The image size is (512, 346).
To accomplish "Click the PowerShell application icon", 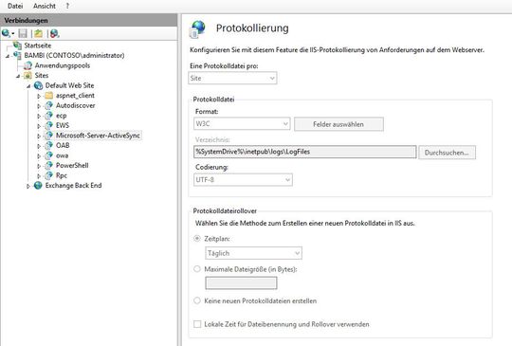I will coord(49,166).
